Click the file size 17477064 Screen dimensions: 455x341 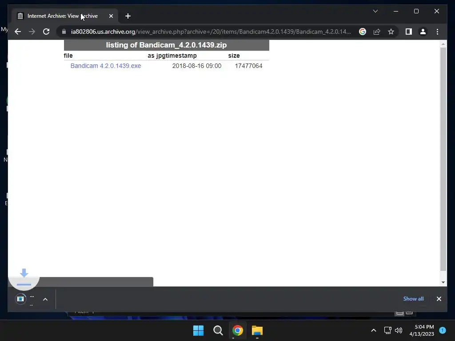(x=249, y=66)
